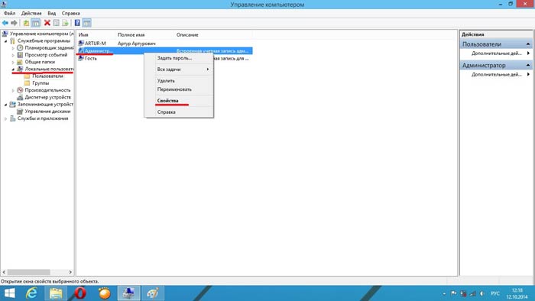Click the Производительность gauge icon

20,90
